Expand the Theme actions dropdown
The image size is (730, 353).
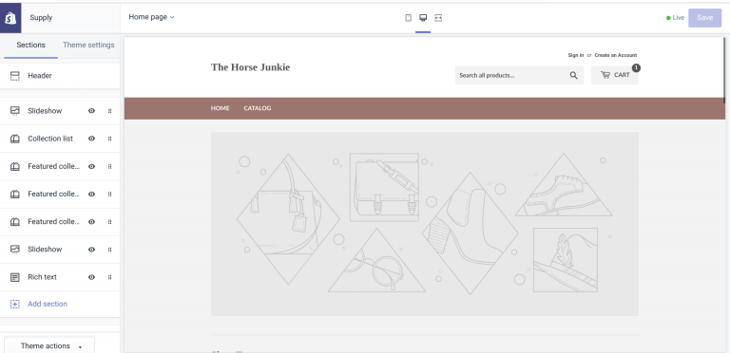(x=49, y=345)
